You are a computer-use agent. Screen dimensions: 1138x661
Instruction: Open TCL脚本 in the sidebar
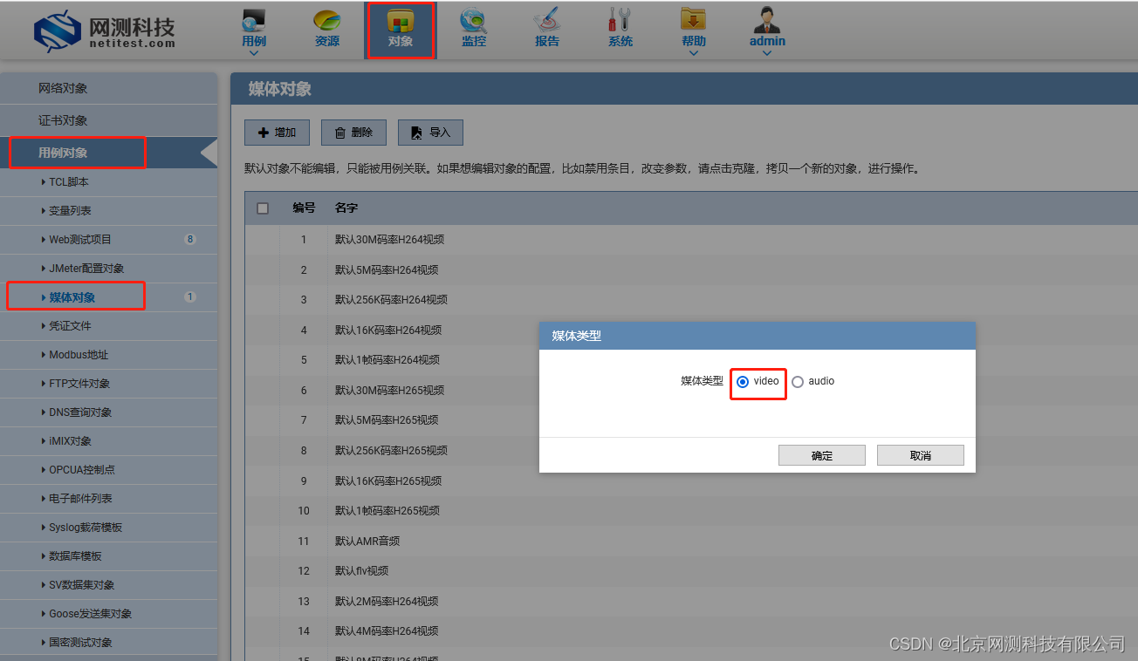(108, 182)
